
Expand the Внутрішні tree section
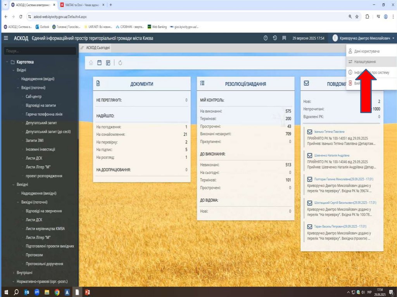(13, 273)
